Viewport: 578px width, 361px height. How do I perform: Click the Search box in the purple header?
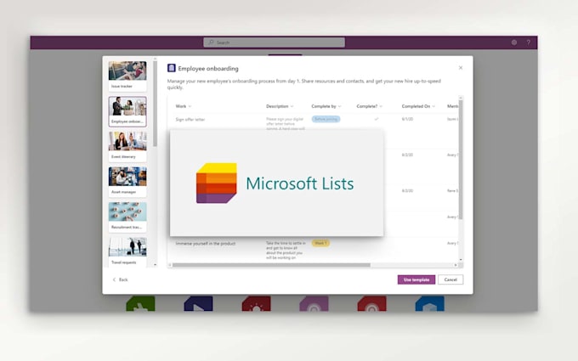pos(274,42)
